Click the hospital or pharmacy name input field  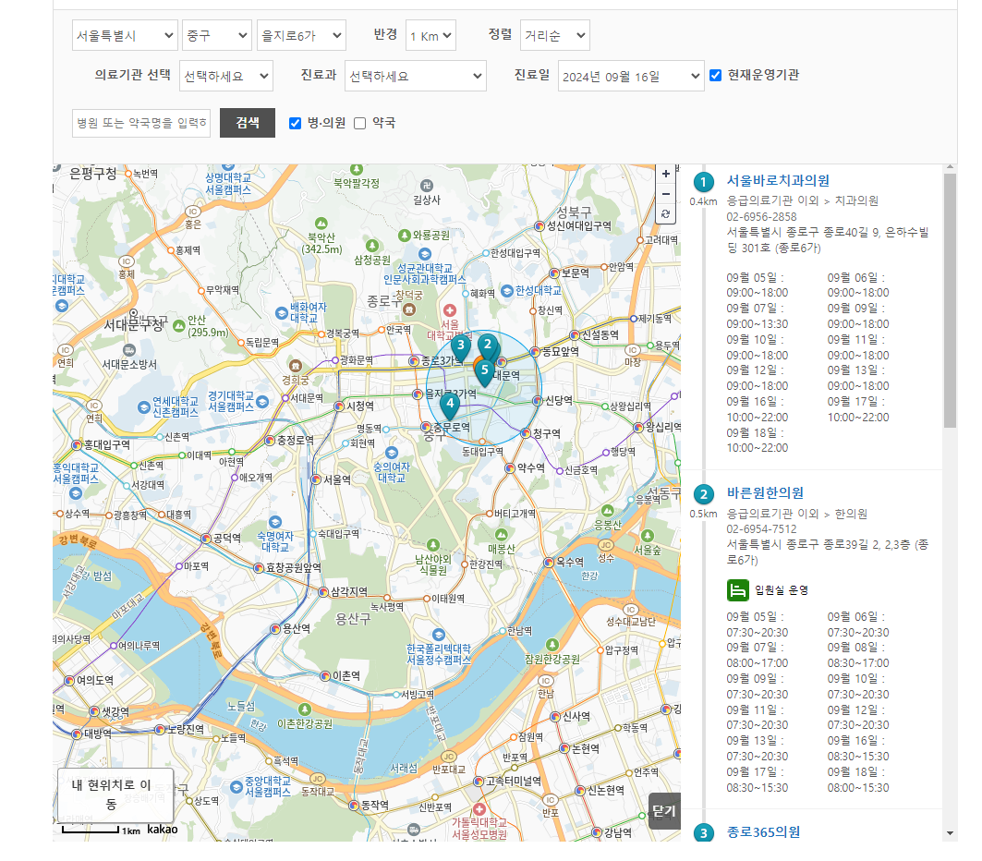coord(141,123)
